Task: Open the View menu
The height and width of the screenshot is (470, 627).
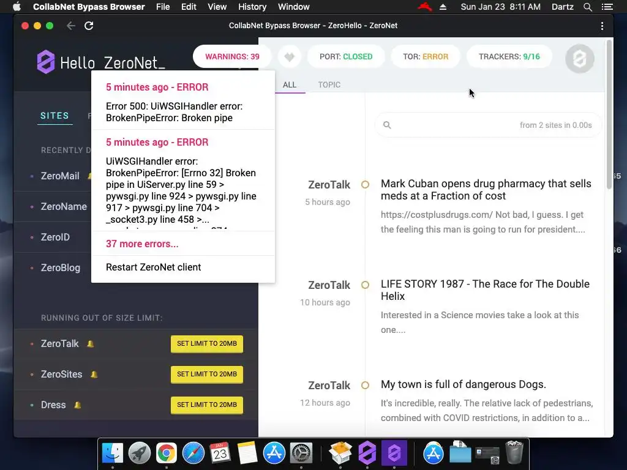Action: tap(217, 7)
